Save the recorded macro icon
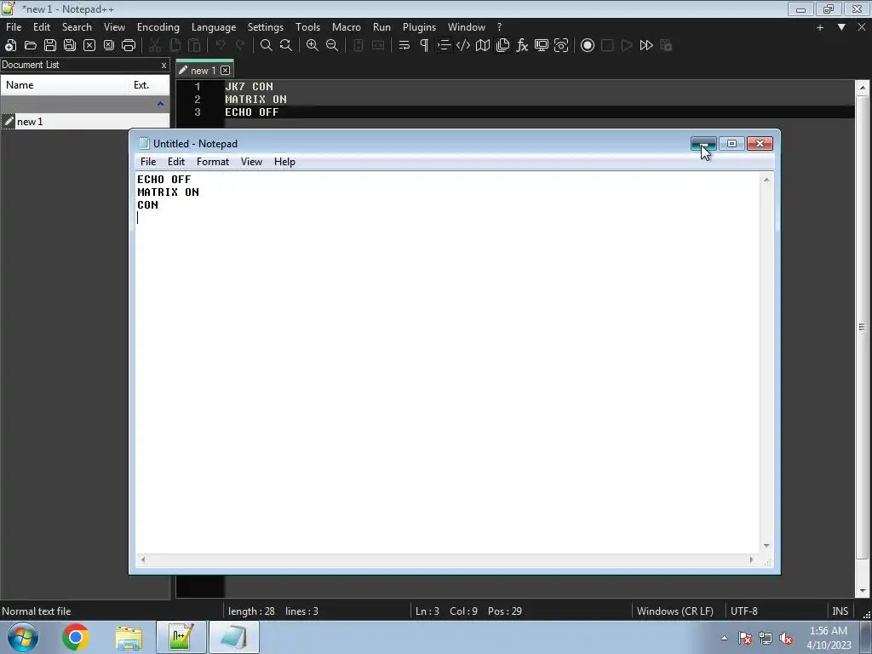The width and height of the screenshot is (872, 654). pyautogui.click(x=666, y=46)
